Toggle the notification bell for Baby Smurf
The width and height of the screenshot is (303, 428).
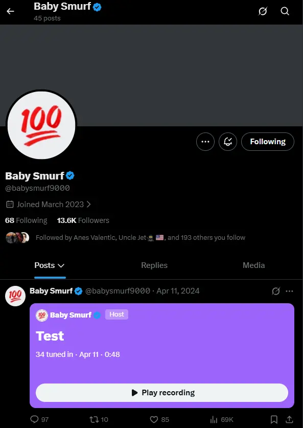(x=228, y=142)
